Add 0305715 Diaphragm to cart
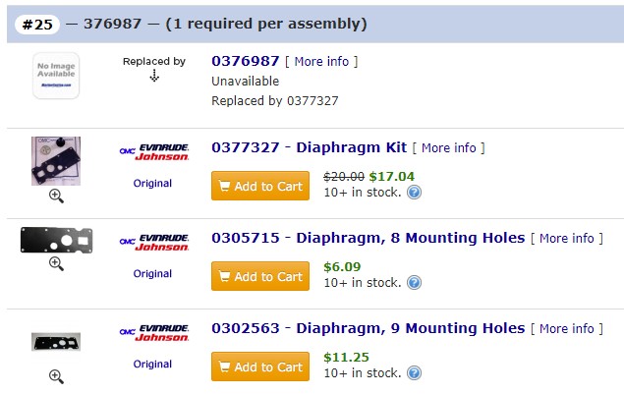624x394 pixels. click(x=260, y=276)
